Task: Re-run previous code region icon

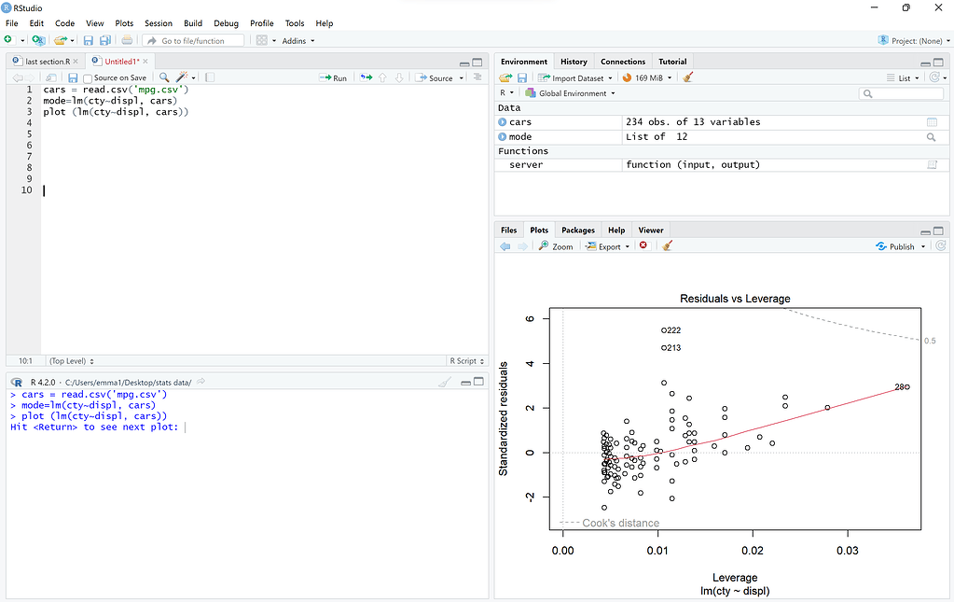Action: (366, 77)
